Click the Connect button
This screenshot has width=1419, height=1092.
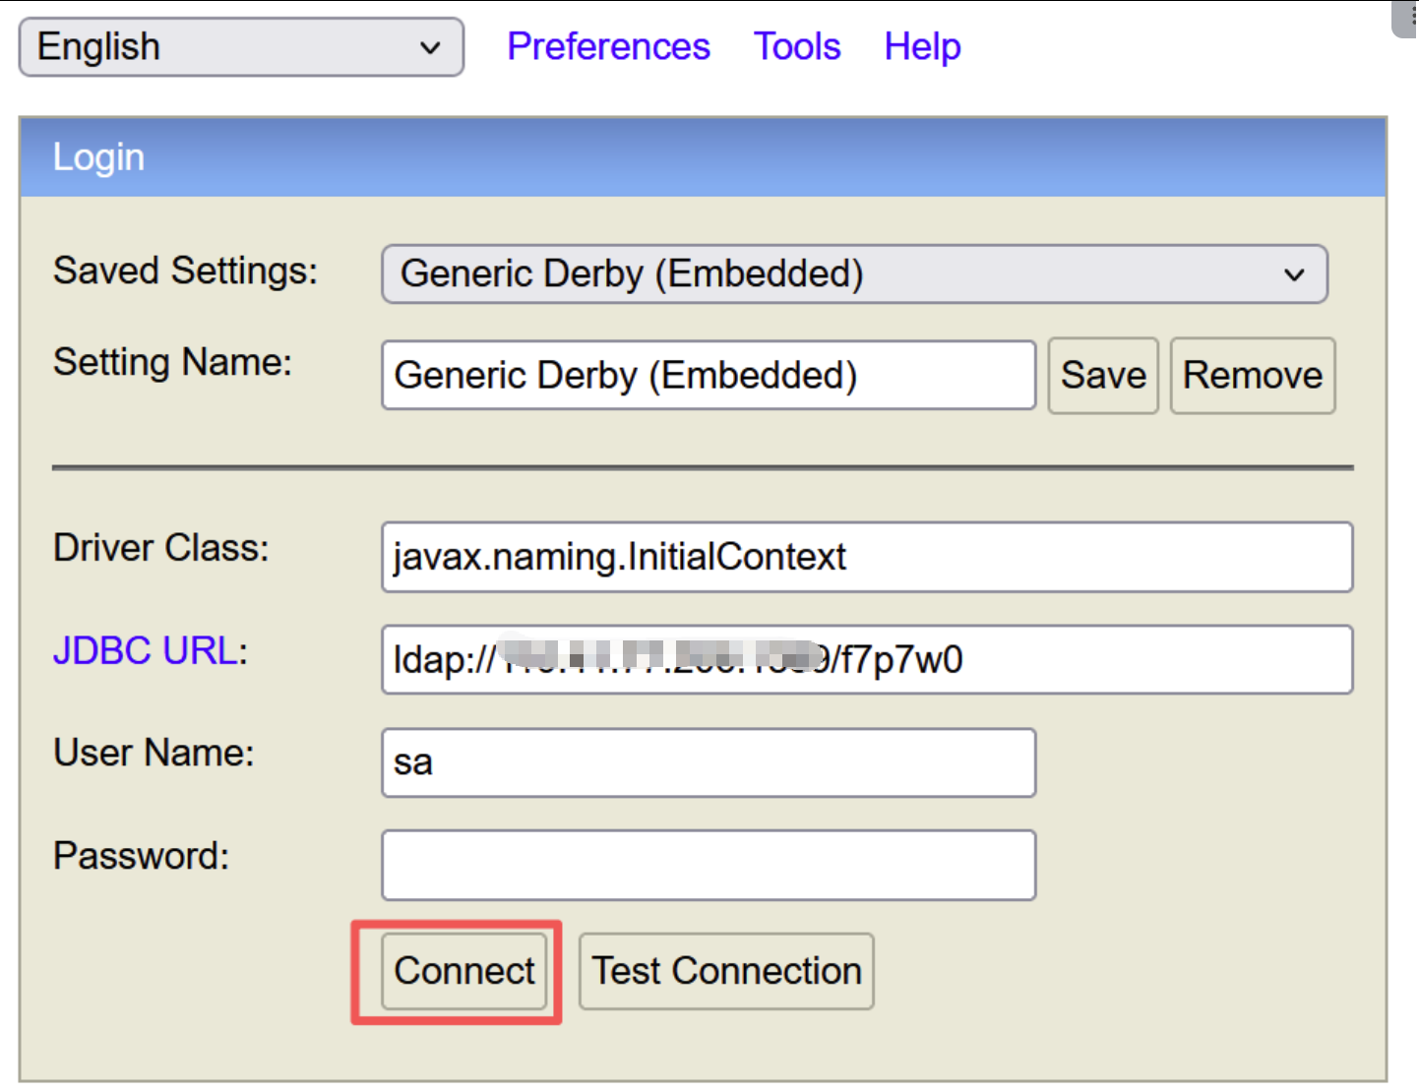[x=464, y=971]
